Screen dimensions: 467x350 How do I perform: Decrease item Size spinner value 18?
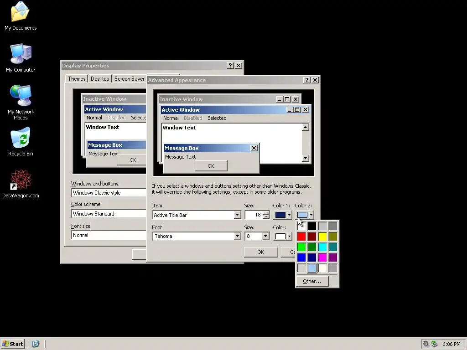(266, 217)
